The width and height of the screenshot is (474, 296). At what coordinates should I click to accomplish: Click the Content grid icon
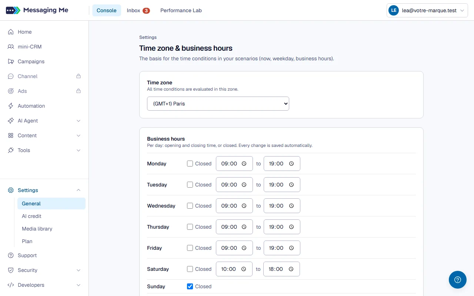(11, 135)
